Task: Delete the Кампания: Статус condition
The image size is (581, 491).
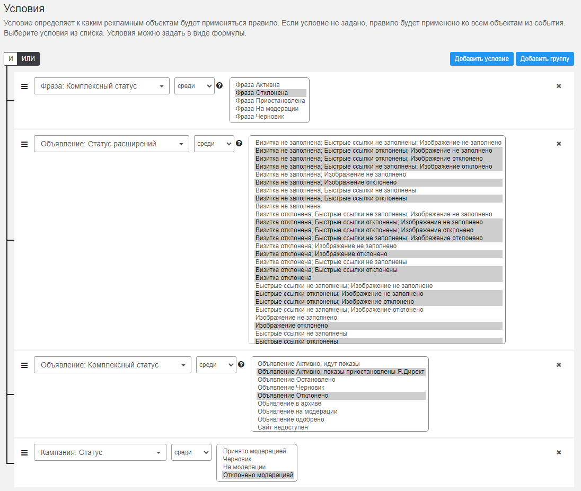Action: point(559,453)
